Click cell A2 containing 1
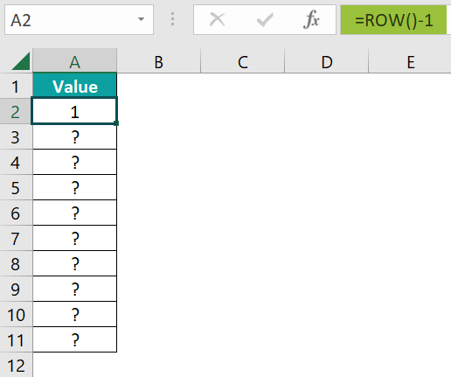 point(75,111)
